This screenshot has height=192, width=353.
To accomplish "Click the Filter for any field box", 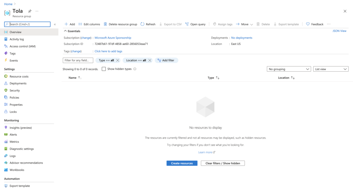I will pyautogui.click(x=78, y=60).
